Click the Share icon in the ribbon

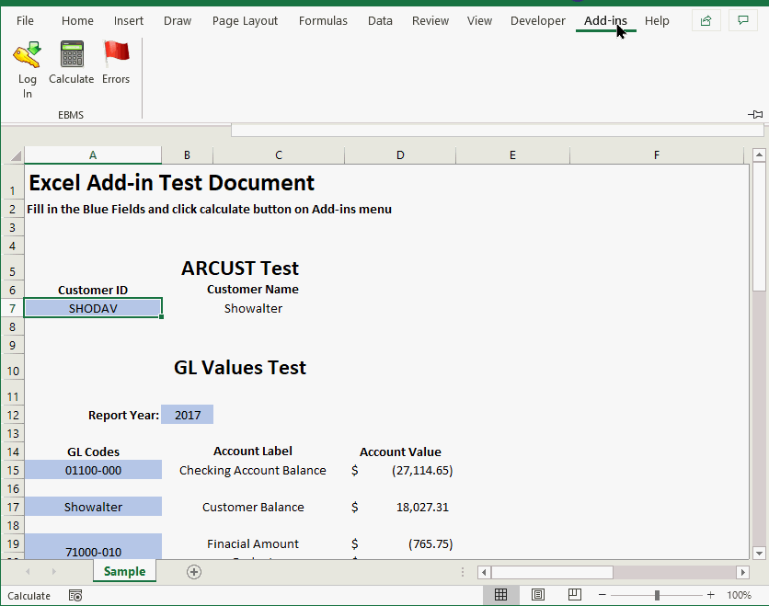[x=706, y=19]
